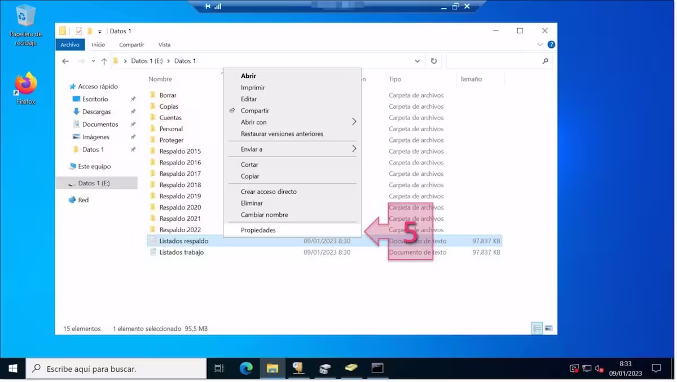677x382 pixels.
Task: Click File Explorer taskbar icon
Action: (272, 368)
